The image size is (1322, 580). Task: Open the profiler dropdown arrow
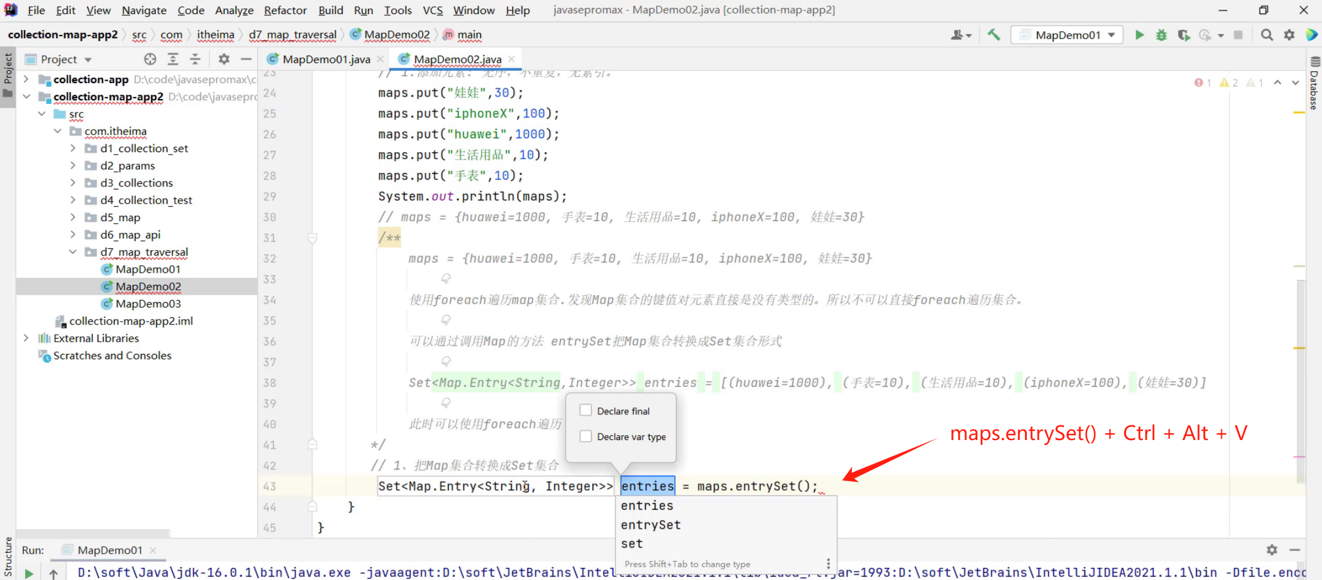[1221, 35]
